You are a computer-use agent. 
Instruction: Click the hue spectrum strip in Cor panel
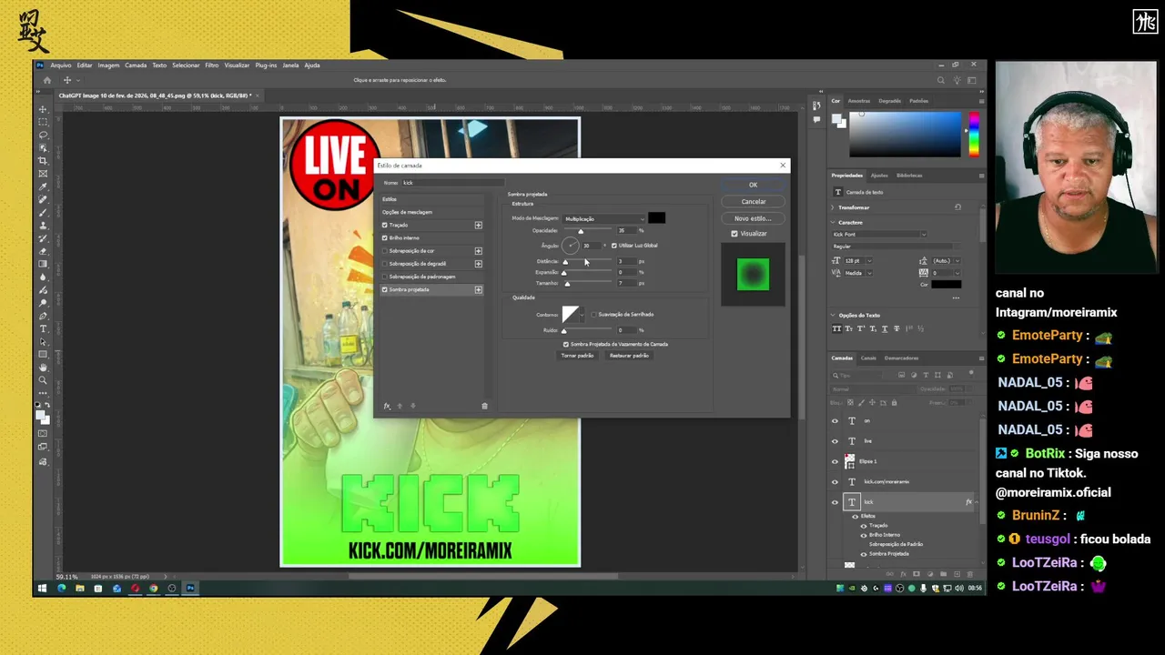click(973, 135)
